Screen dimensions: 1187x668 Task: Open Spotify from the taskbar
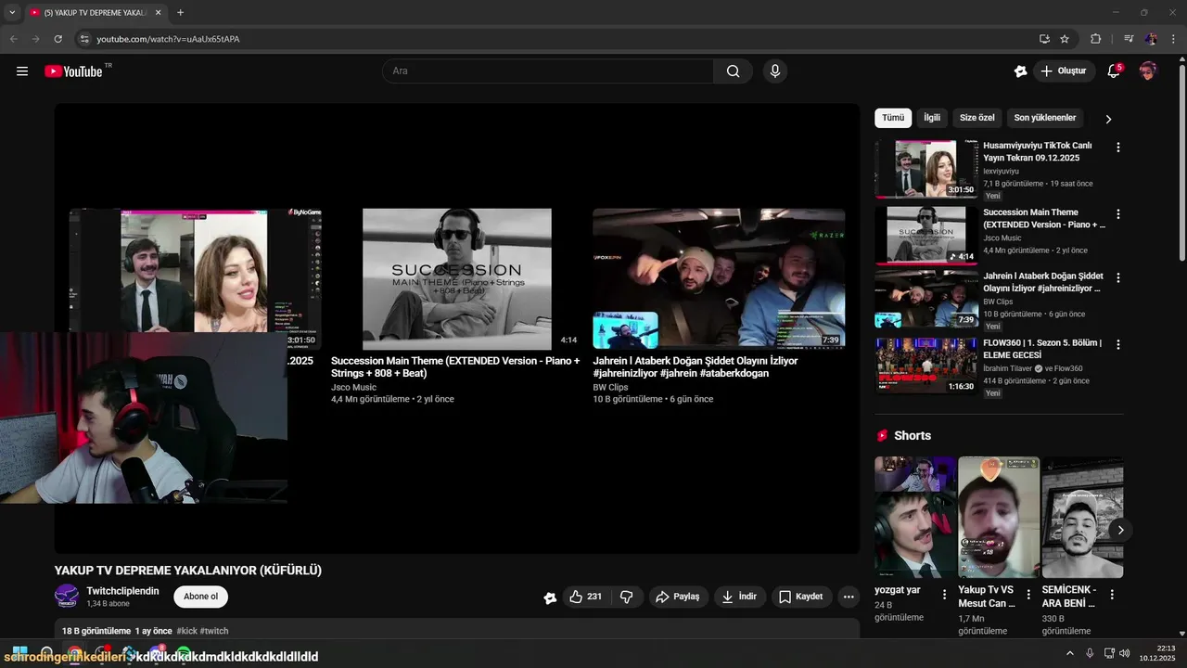pyautogui.click(x=184, y=653)
